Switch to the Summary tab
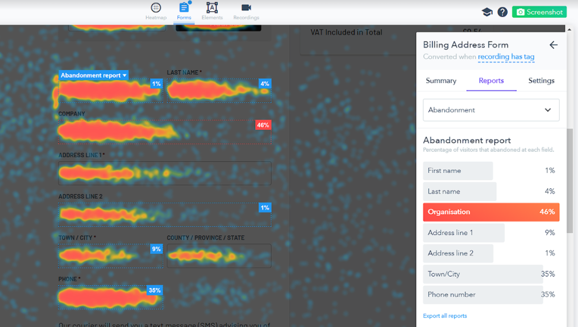 (x=441, y=81)
